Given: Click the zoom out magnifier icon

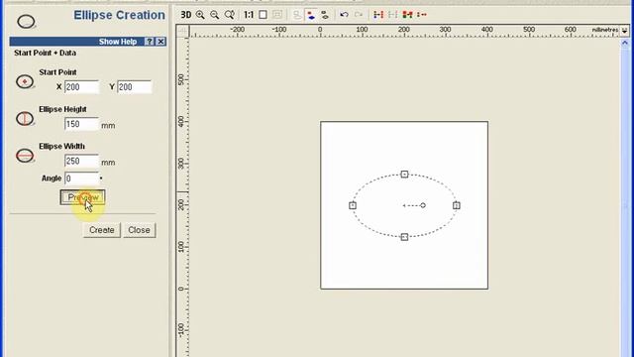Looking at the screenshot, I should coord(215,15).
